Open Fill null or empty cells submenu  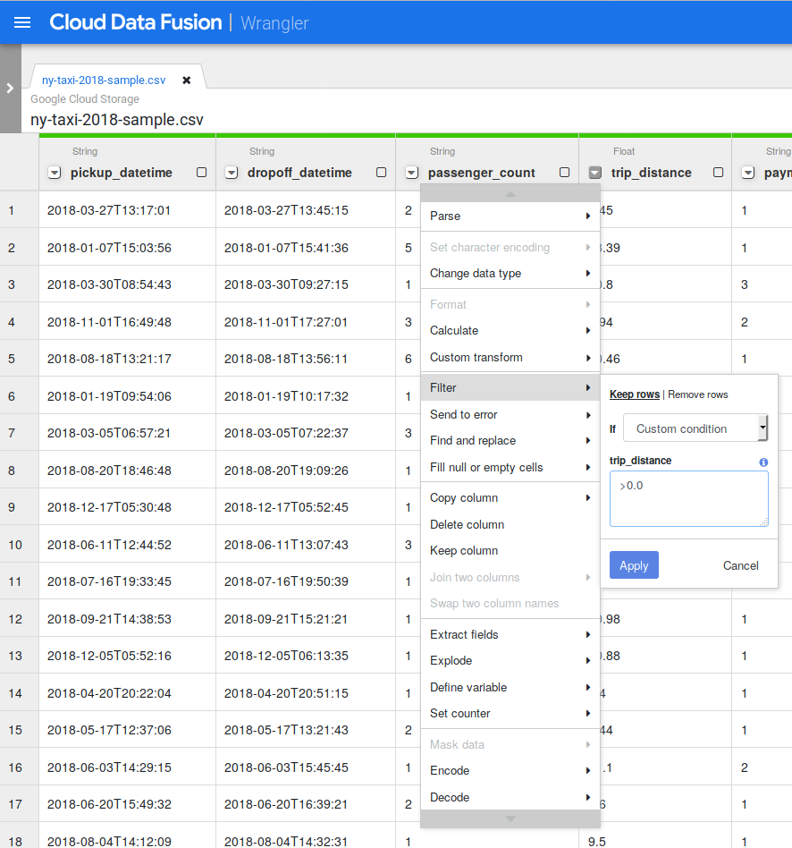tap(510, 467)
